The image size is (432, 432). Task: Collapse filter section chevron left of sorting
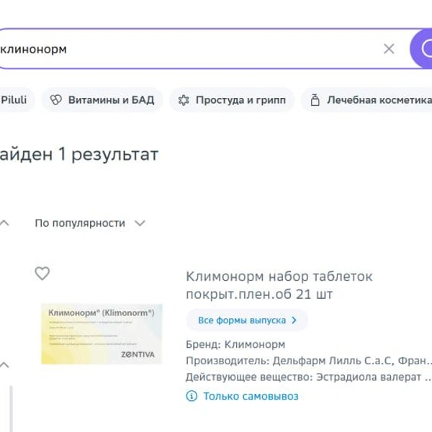point(4,223)
